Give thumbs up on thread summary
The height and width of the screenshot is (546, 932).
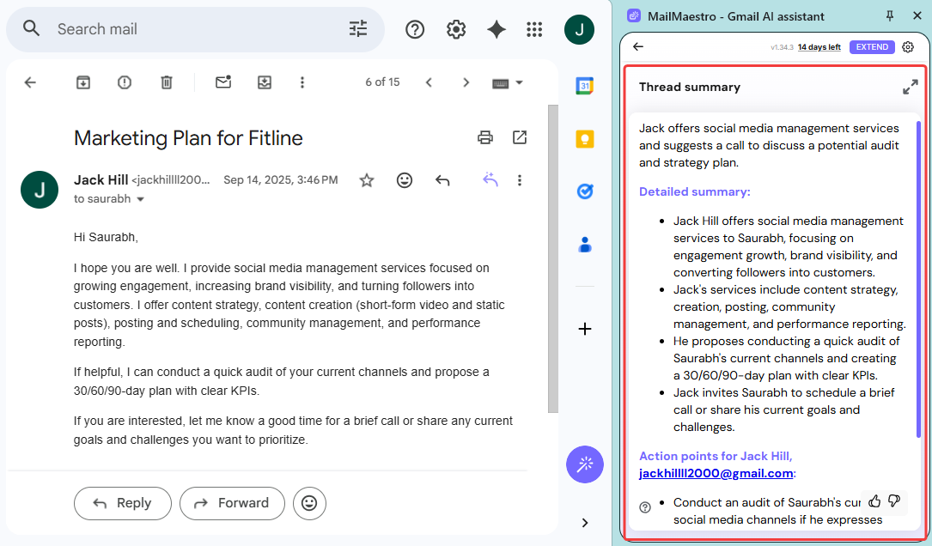pos(874,501)
